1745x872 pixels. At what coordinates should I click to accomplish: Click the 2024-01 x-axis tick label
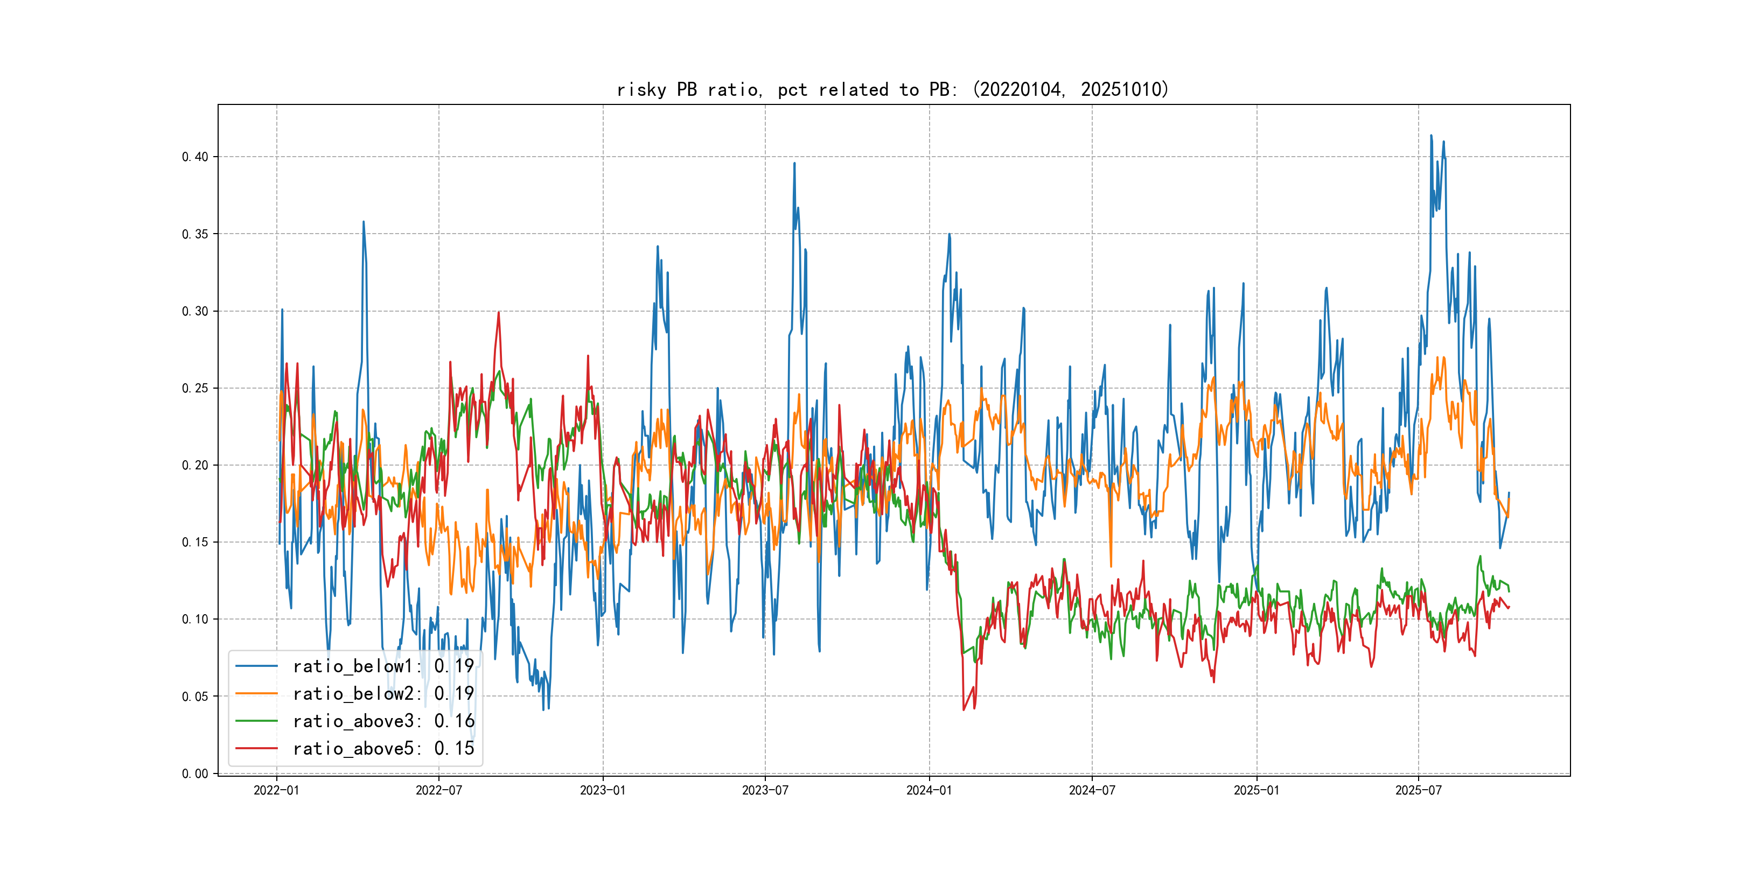929,790
